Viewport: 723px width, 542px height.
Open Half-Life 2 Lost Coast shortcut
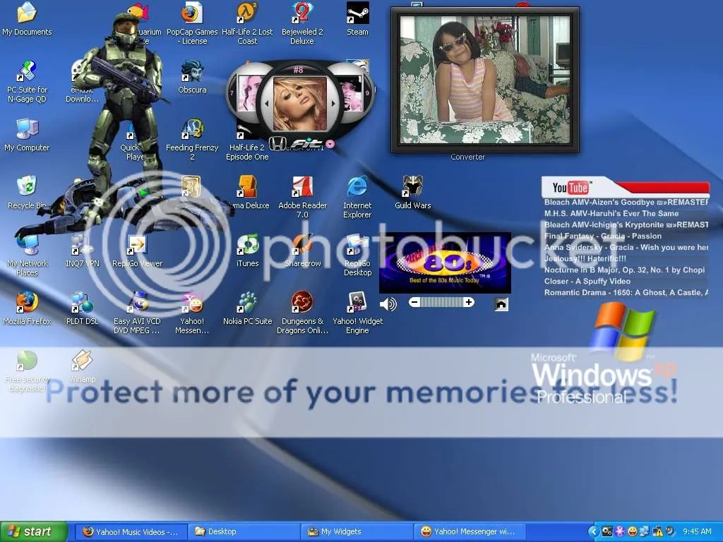pos(247,23)
